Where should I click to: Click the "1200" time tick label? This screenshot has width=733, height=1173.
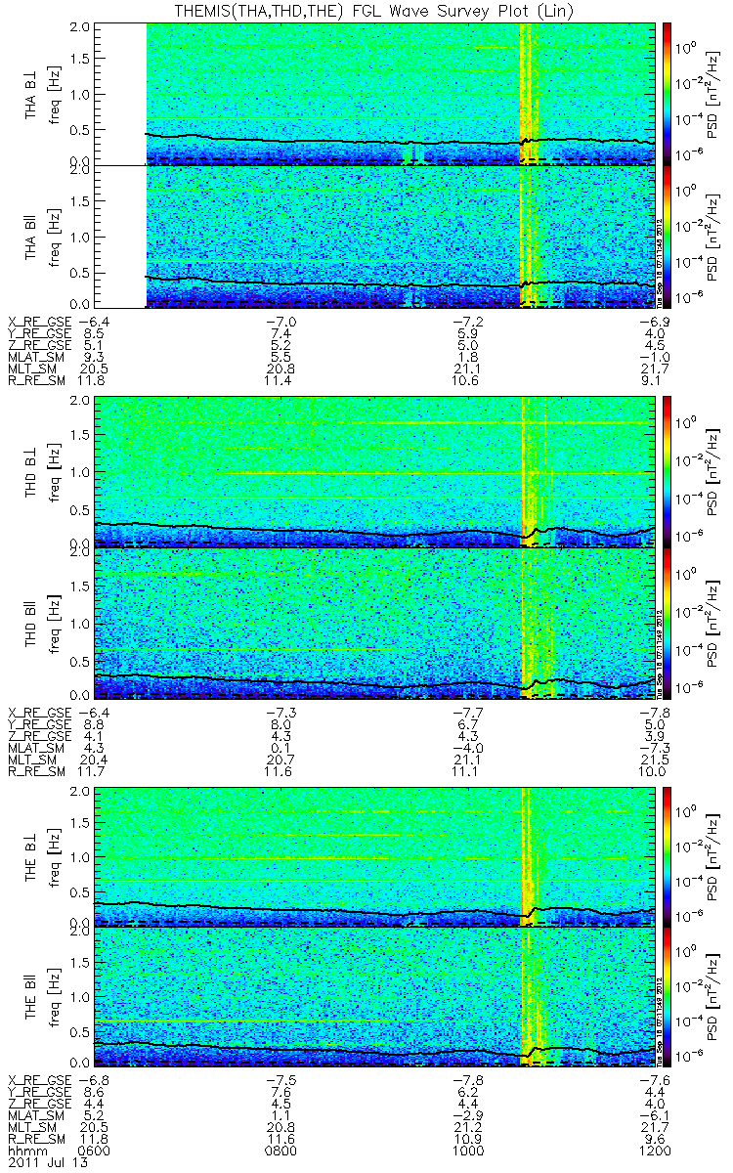(x=655, y=1151)
